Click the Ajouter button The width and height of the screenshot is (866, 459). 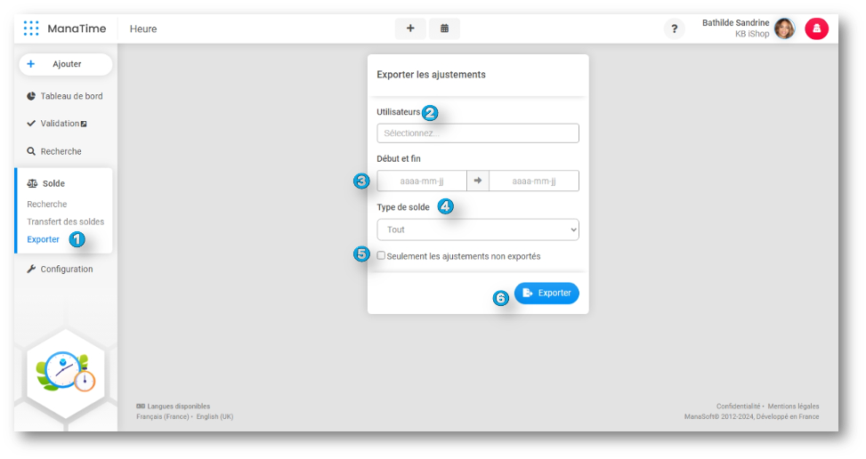click(x=65, y=64)
